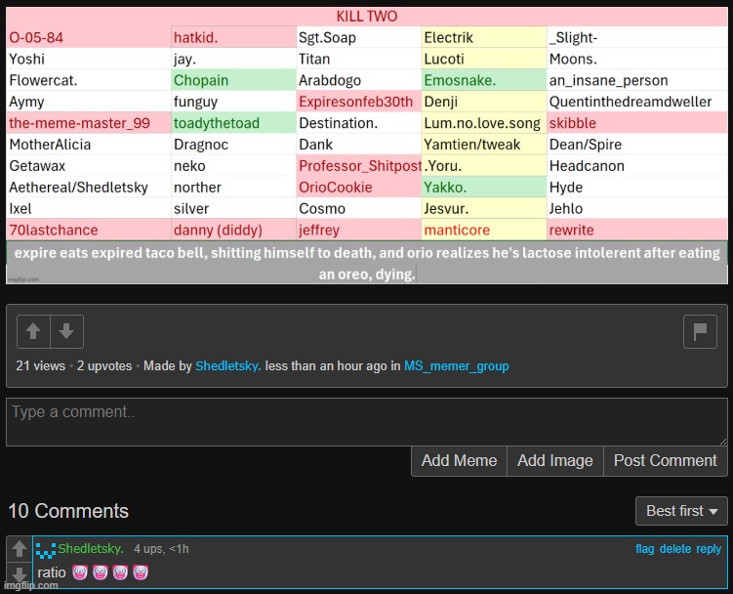Viewport: 733px width, 594px height.
Task: Click the commenter name Shedletsky
Action: click(90, 549)
